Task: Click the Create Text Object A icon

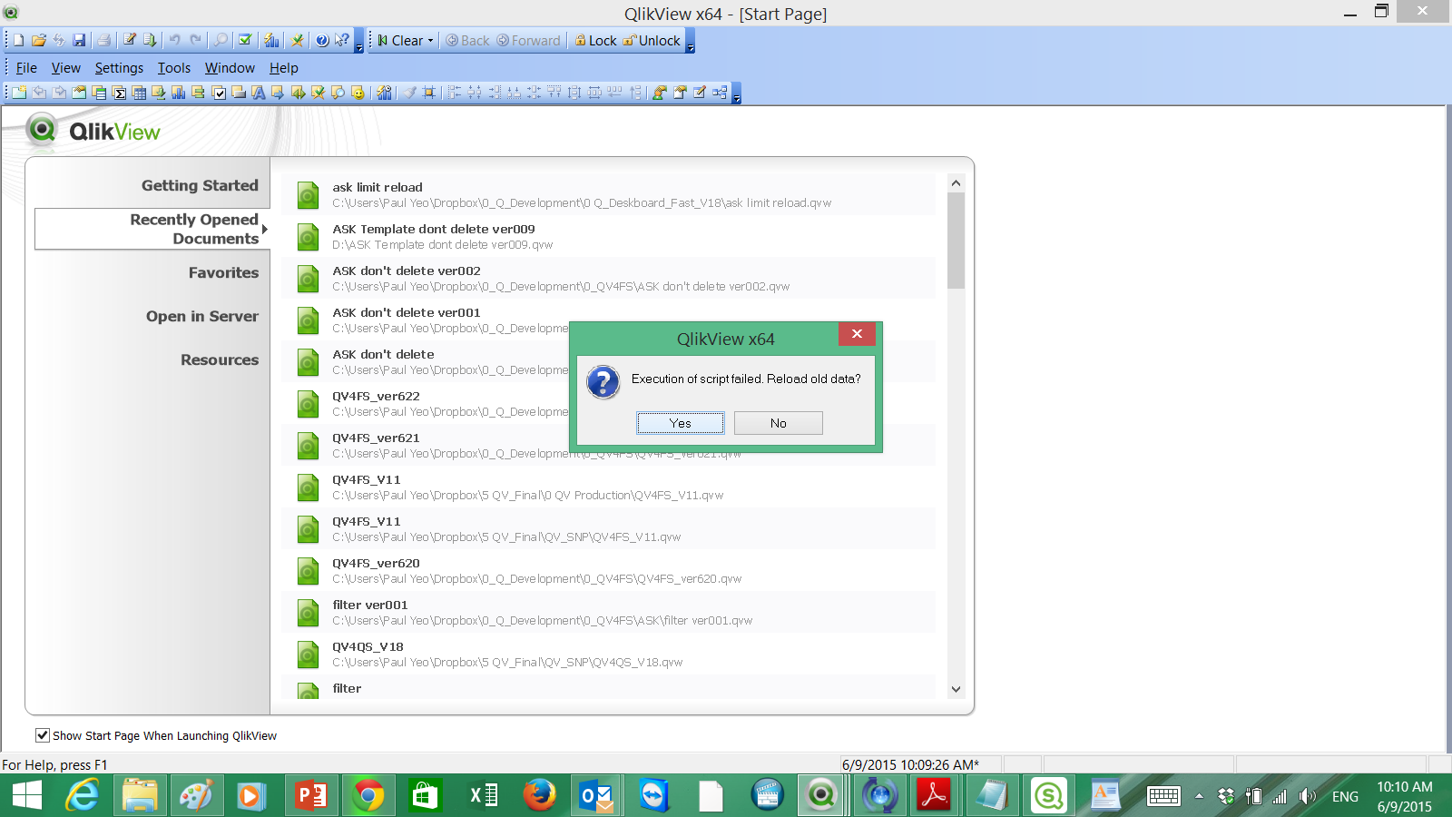Action: [x=258, y=93]
